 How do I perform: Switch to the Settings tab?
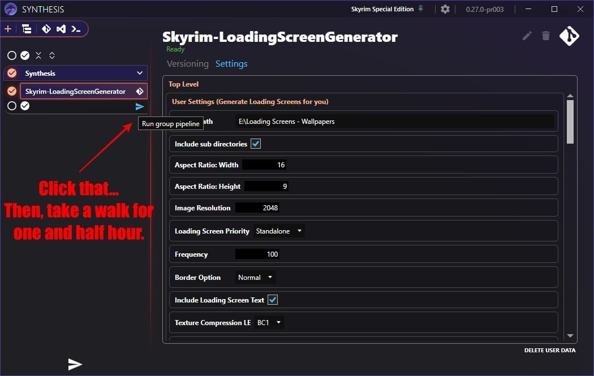(x=231, y=64)
